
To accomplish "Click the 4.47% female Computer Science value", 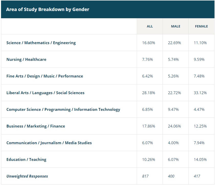I will click(199, 110).
